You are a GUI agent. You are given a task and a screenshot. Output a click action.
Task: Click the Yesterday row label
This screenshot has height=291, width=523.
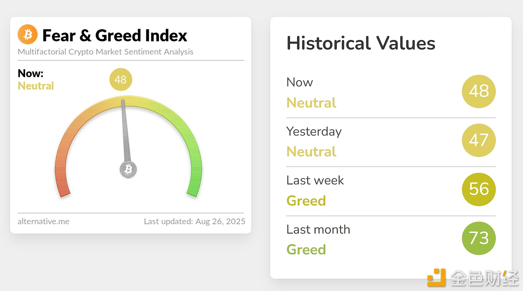(x=314, y=131)
